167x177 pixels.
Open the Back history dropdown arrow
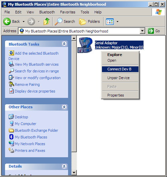23,21
